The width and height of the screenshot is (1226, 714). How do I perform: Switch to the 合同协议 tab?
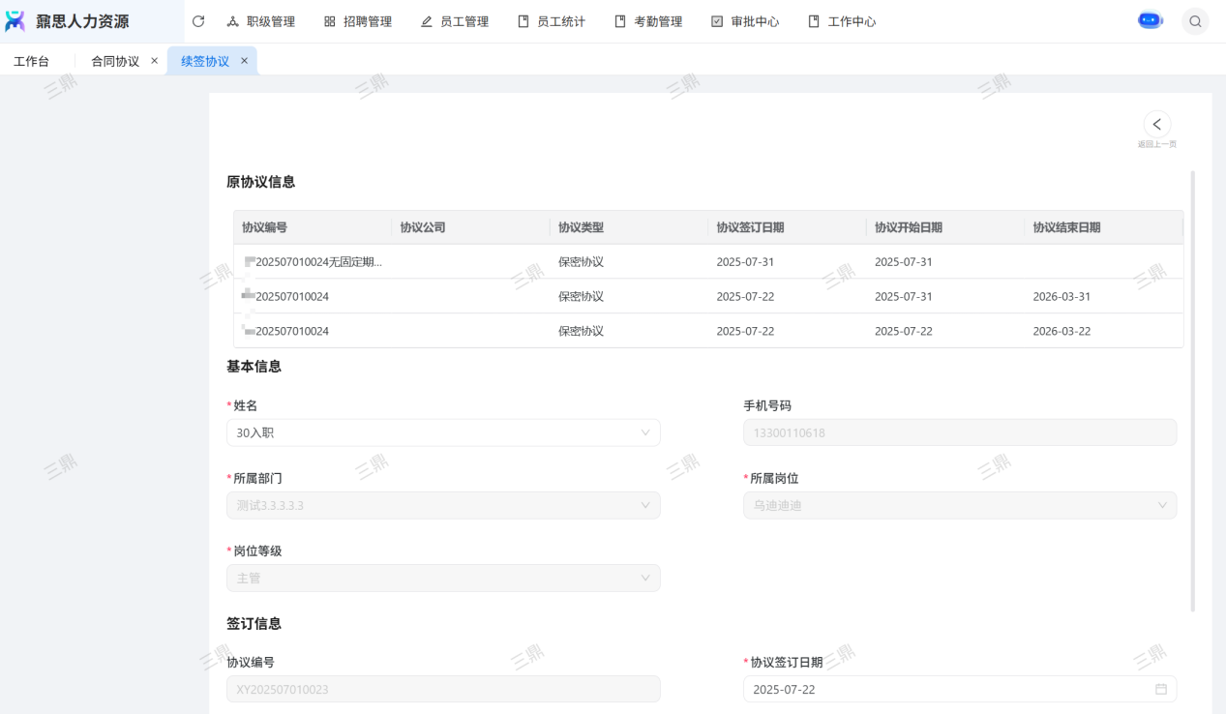[115, 61]
